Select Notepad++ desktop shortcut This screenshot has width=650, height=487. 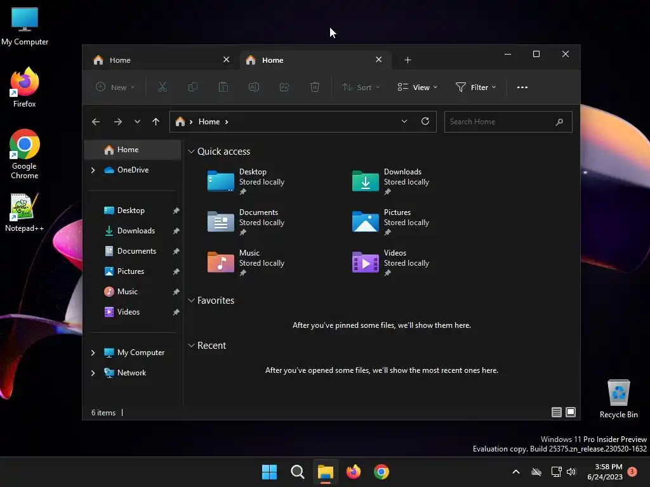24,212
